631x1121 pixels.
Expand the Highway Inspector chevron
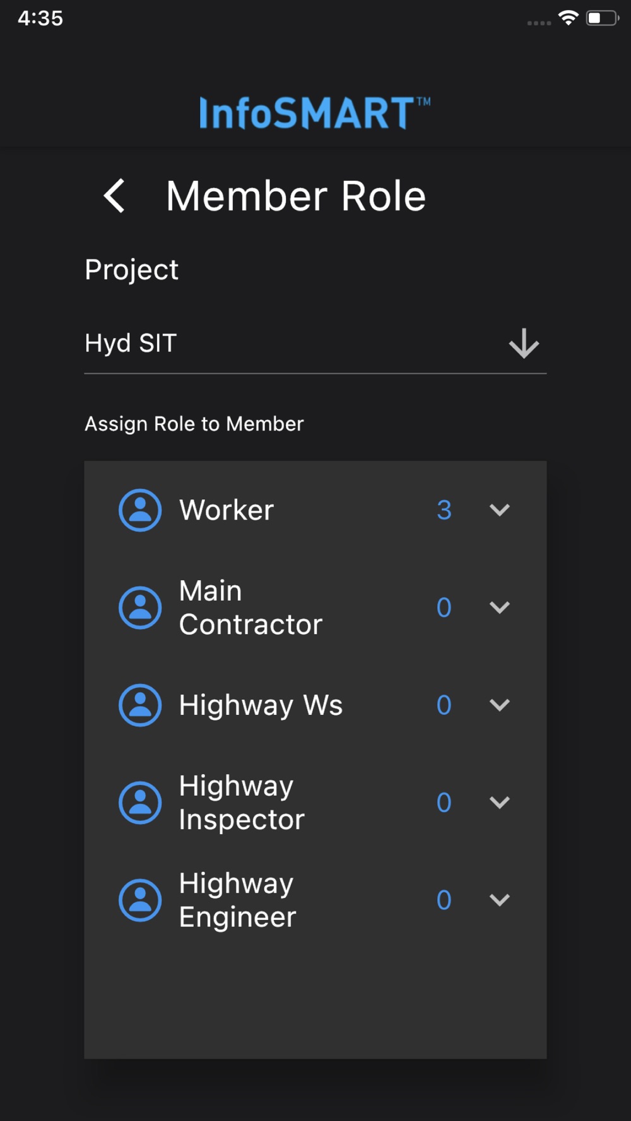coord(500,803)
